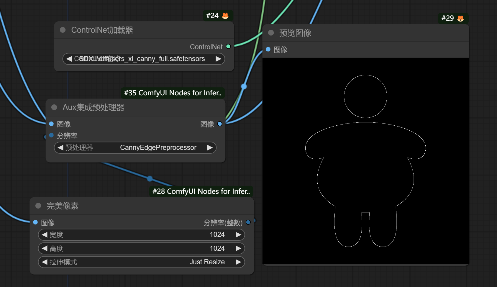497x287 pixels.
Task: Select next ControlNet model with right arrow
Action: click(x=218, y=59)
